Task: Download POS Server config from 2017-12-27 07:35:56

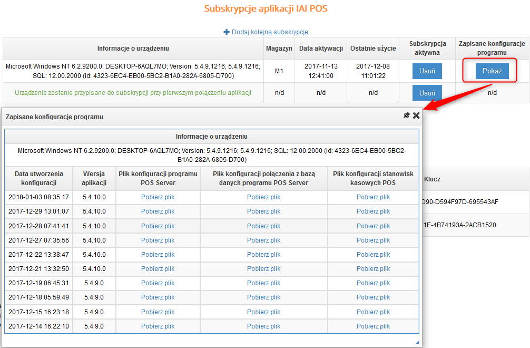Action: pos(158,240)
